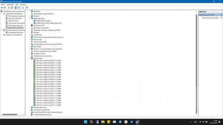
Task: Select Компоненты программного обеспечения row
Action: [x=48, y=37]
